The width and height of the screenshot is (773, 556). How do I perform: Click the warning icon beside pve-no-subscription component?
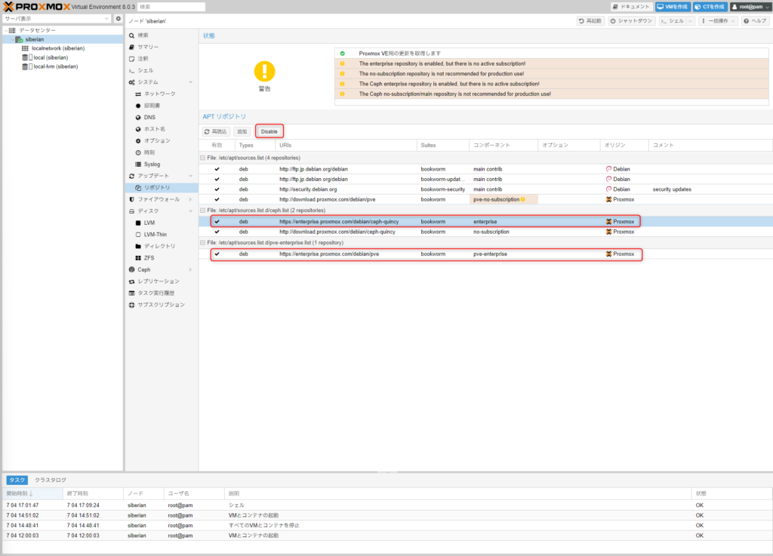pyautogui.click(x=522, y=199)
